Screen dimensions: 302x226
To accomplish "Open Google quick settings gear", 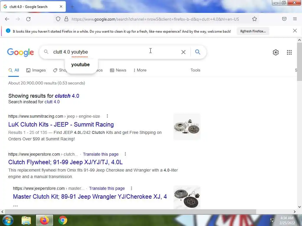I will point(276,52).
